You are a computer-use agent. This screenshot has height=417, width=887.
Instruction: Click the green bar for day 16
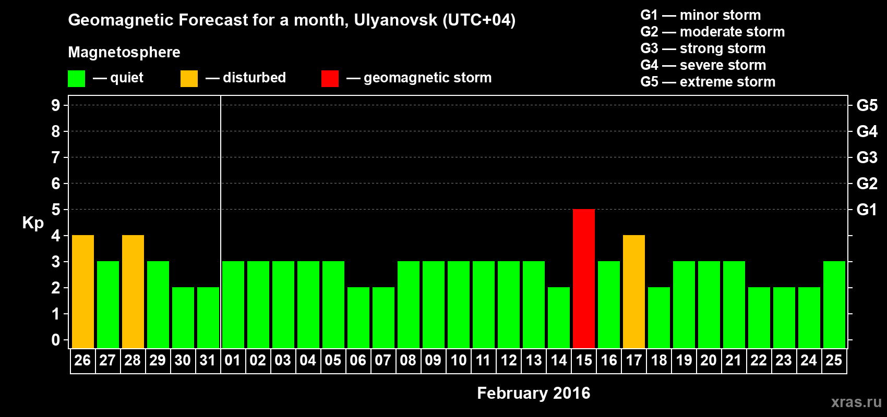(x=609, y=304)
